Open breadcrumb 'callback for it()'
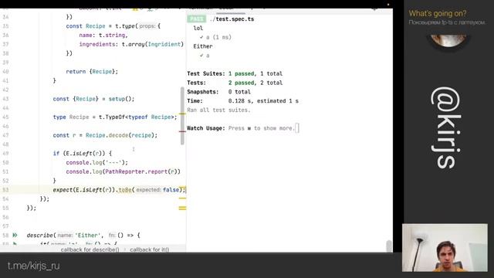494x278 pixels. pos(149,249)
